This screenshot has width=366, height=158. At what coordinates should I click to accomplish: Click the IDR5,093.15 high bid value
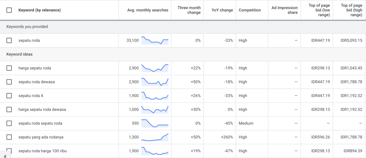pyautogui.click(x=351, y=40)
